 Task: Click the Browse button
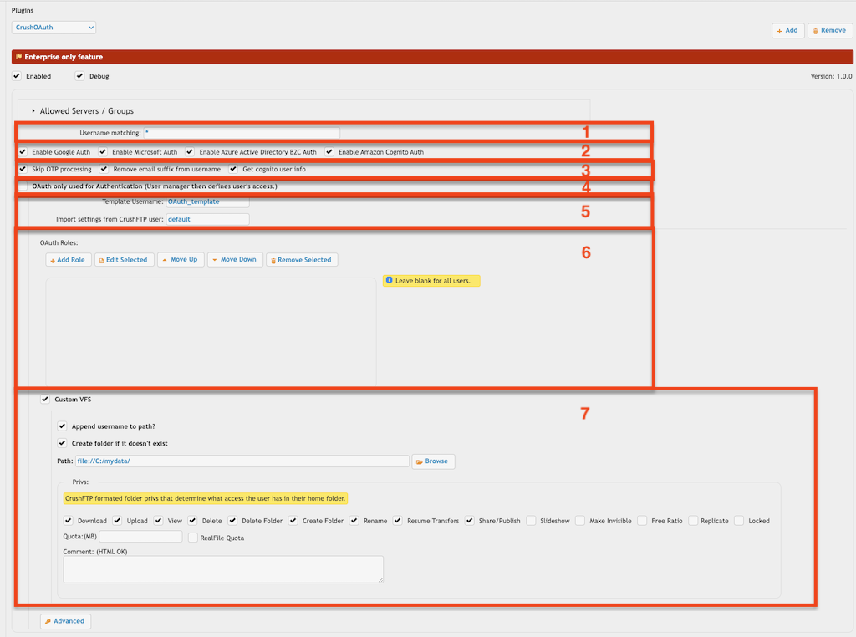point(433,461)
